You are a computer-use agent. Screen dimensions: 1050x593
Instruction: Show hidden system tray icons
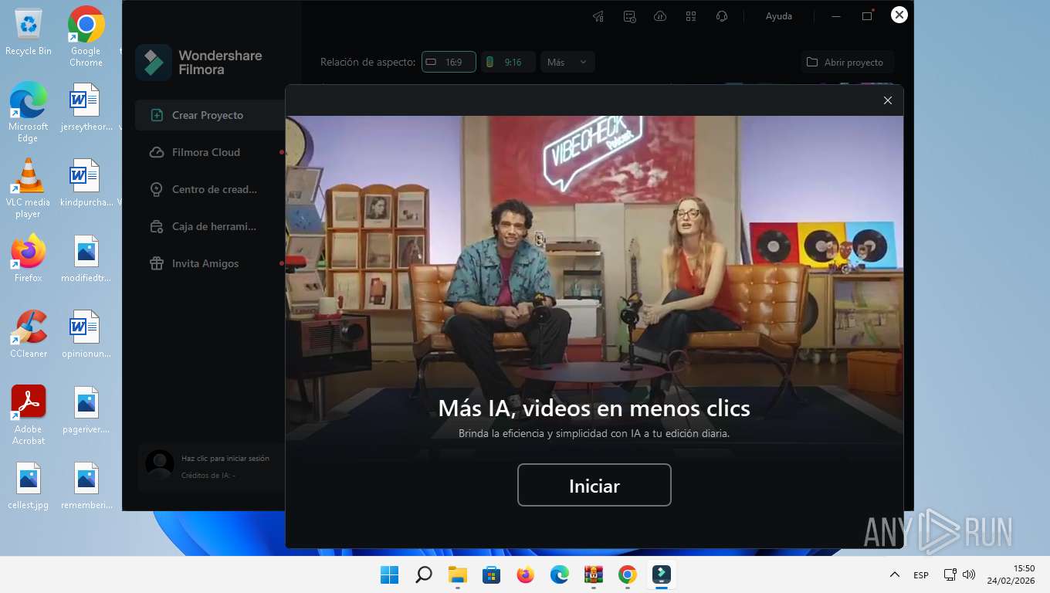(895, 574)
